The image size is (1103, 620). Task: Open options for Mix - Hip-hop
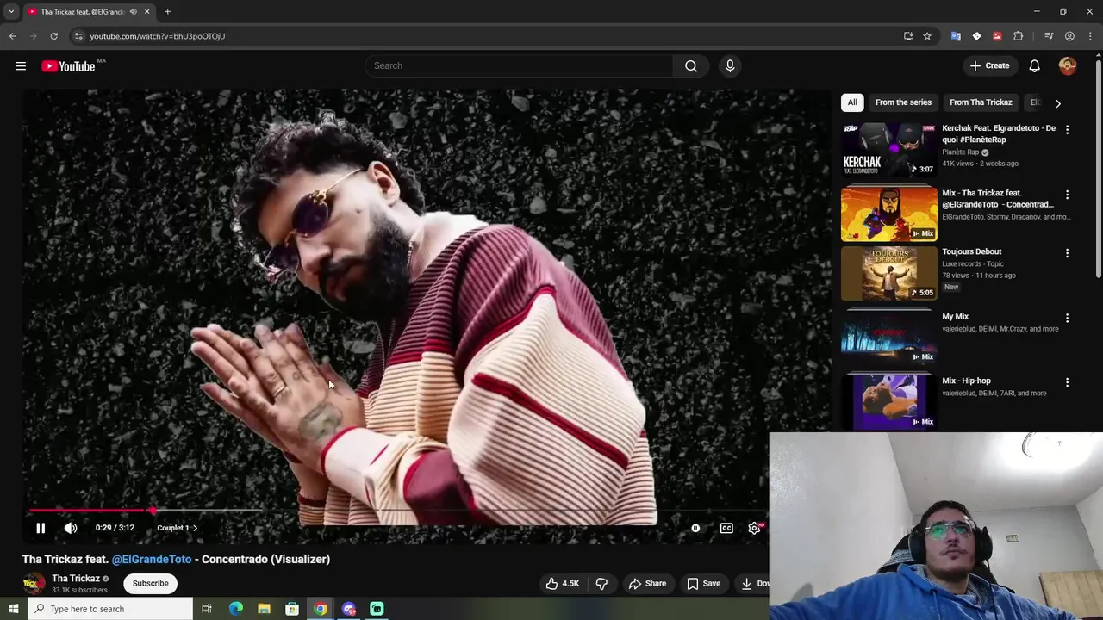point(1067,382)
